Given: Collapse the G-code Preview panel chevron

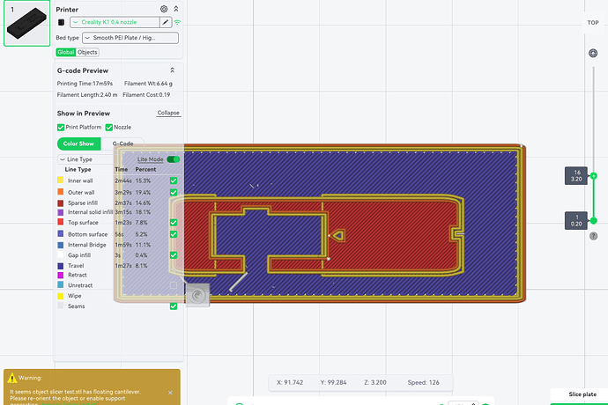Looking at the screenshot, I should [x=172, y=70].
